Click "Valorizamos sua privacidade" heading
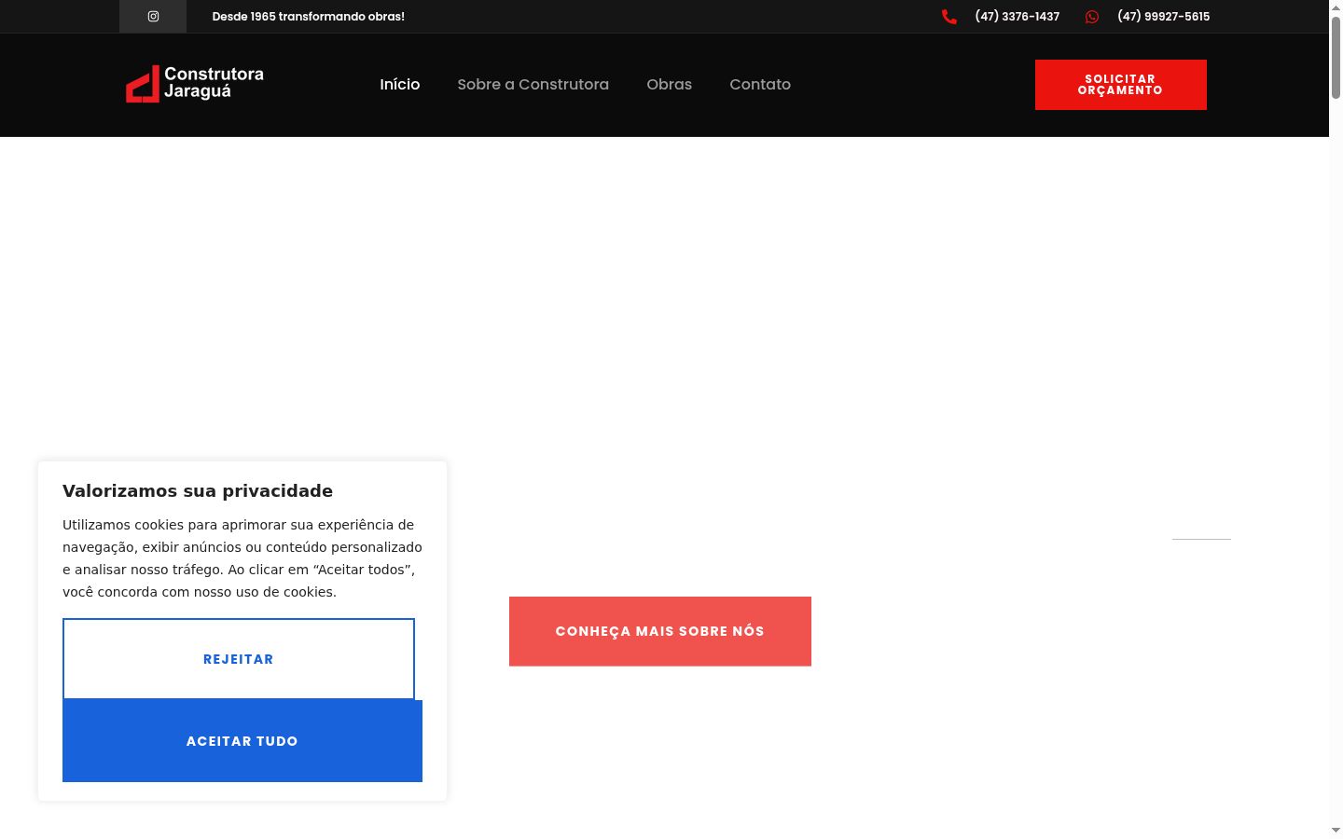Screen dimensions: 1343x839 [x=198, y=491]
